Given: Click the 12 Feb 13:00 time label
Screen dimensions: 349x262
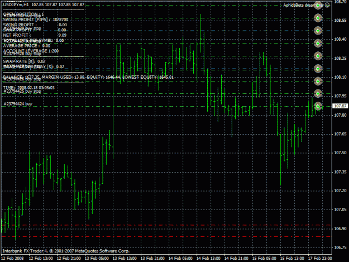Looking at the screenshot, I should (41, 259).
